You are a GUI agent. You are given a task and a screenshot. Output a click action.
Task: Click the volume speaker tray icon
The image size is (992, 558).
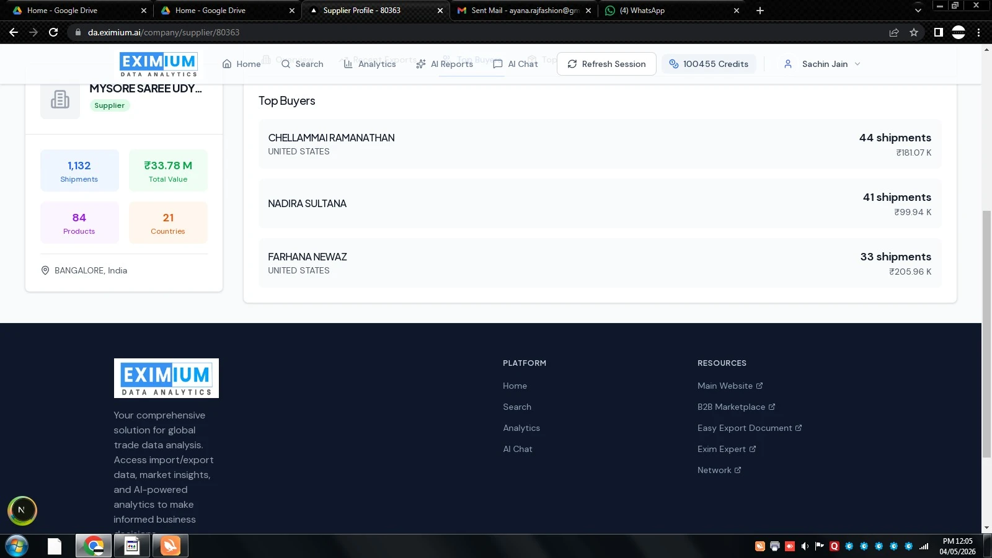[x=805, y=546]
